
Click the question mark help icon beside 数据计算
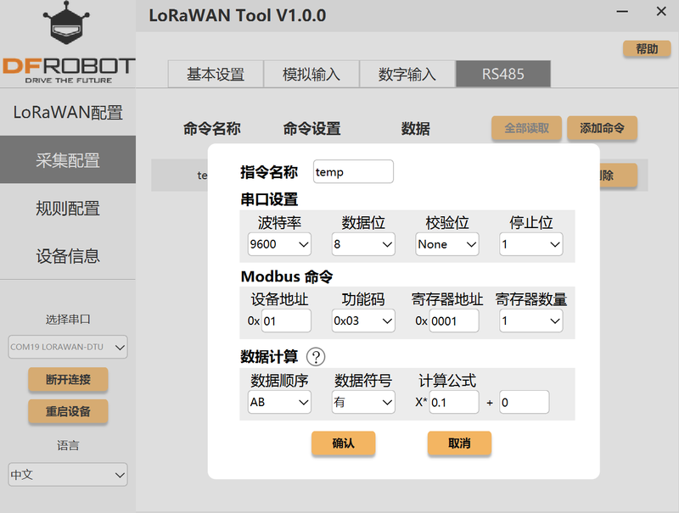click(316, 357)
